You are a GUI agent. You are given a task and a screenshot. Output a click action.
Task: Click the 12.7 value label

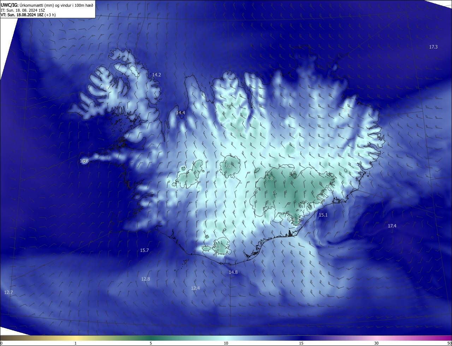coord(8,293)
